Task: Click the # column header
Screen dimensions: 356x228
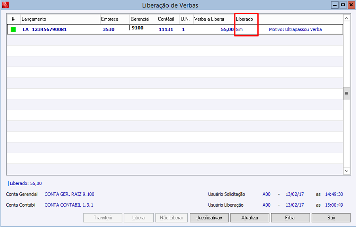Action: coord(13,19)
